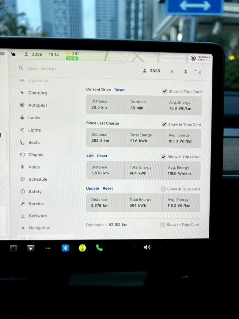Open the Charging settings section
Viewport: 239px width, 319px height.
[37, 93]
